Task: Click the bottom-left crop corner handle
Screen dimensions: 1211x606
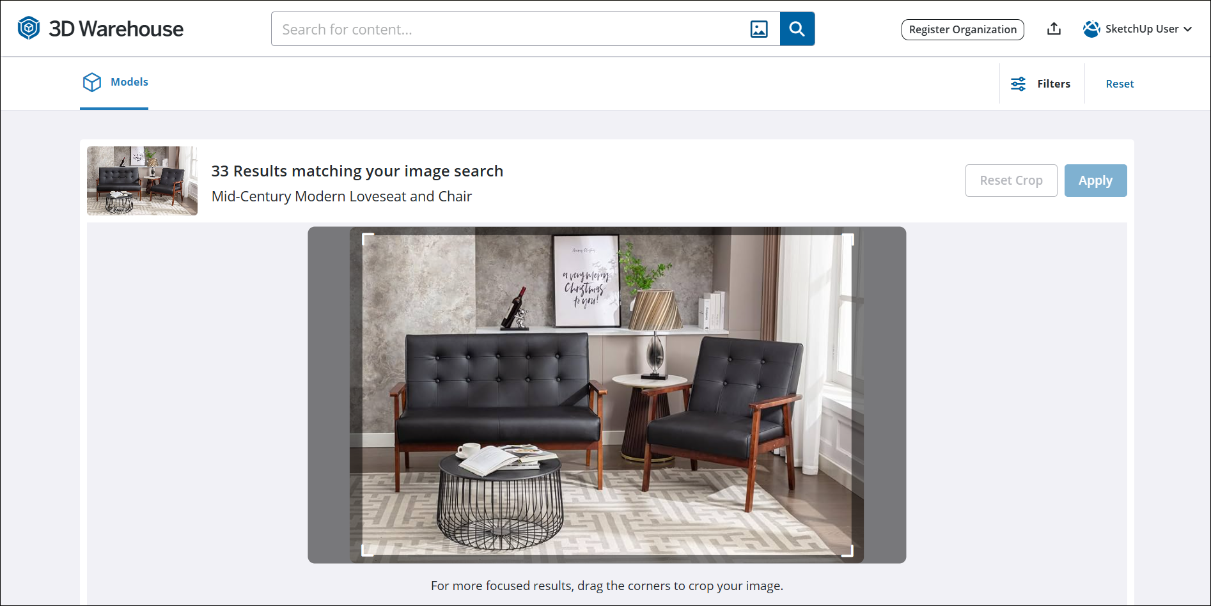Action: (368, 551)
